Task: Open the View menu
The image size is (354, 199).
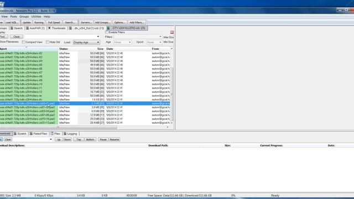Action: (4, 17)
